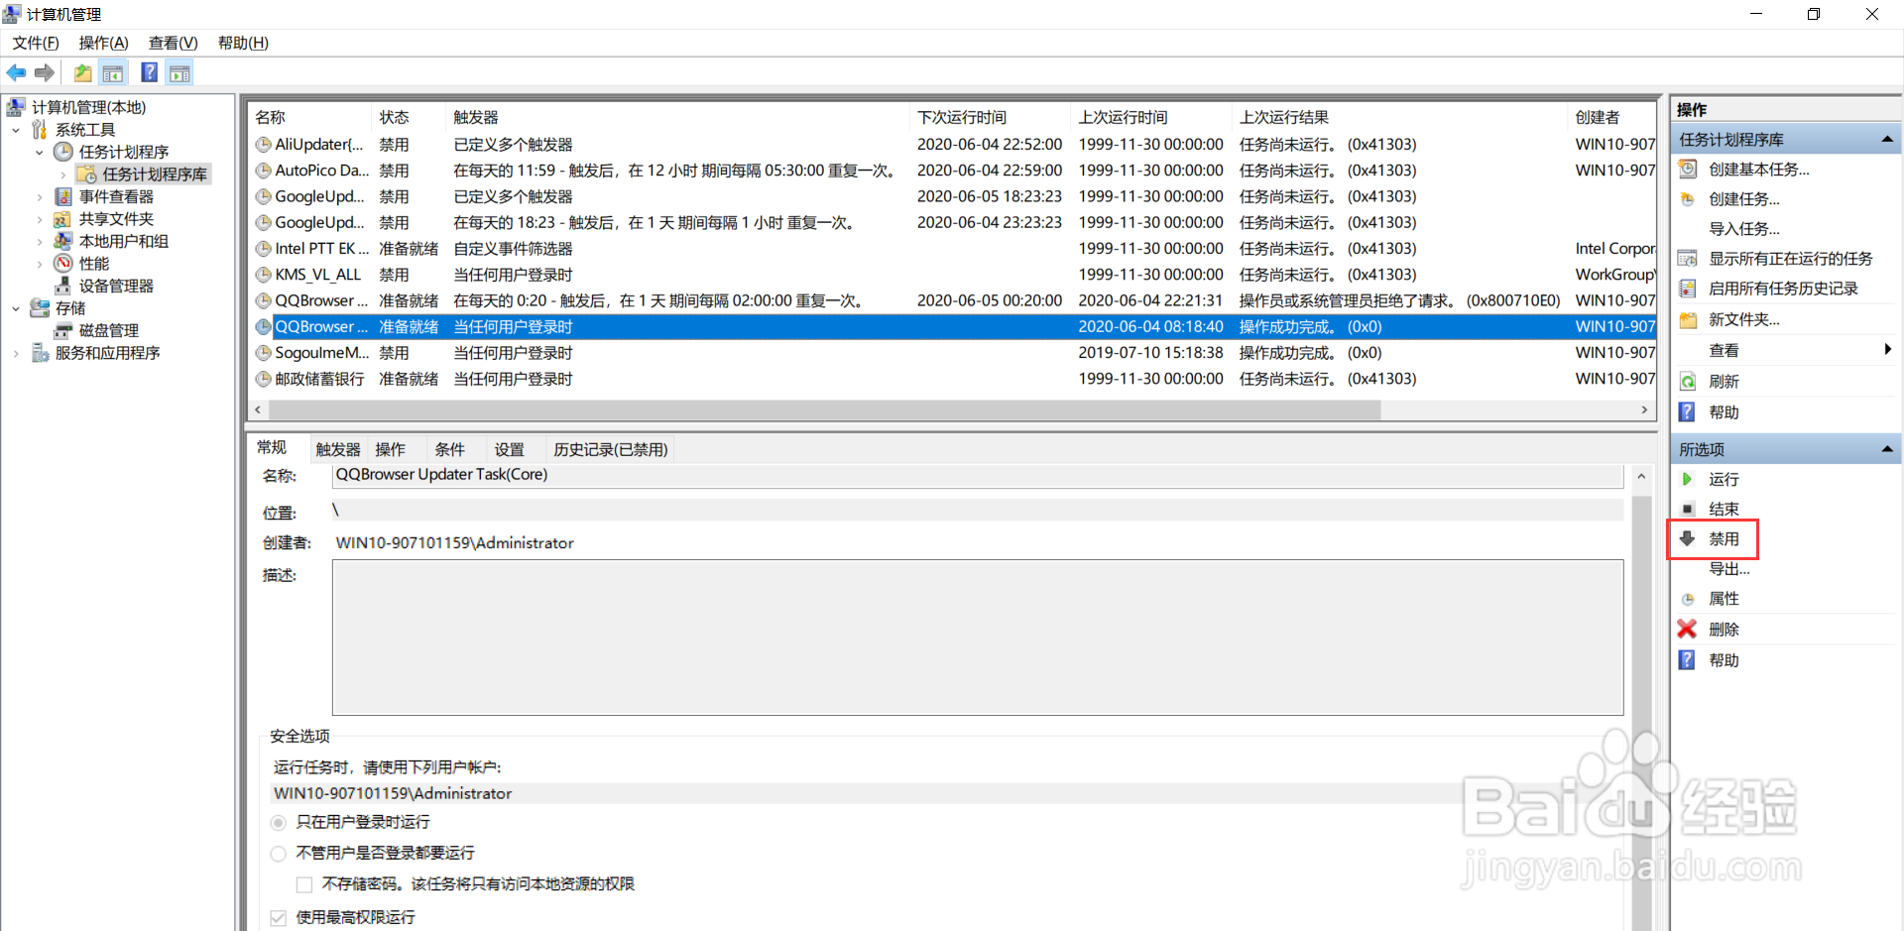Click the 结束 stop icon
The image size is (1904, 931).
pos(1687,509)
